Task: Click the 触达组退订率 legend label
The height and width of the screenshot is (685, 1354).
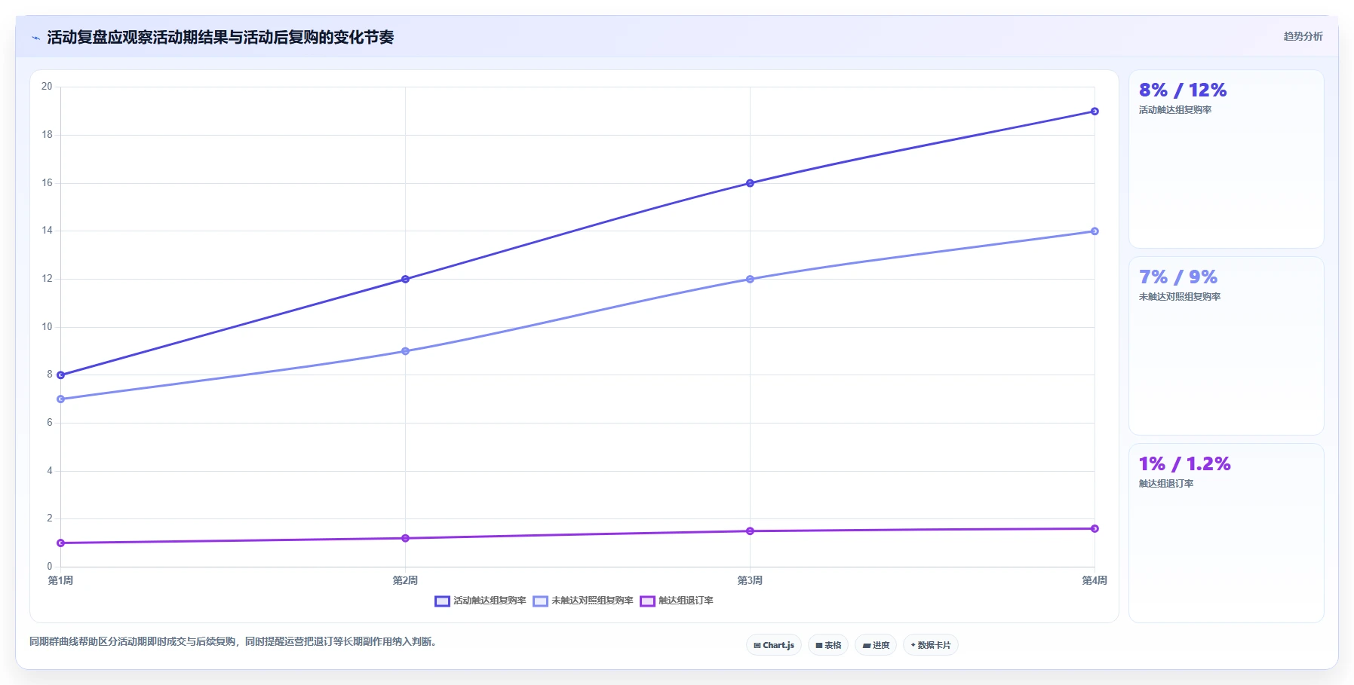Action: tap(686, 601)
